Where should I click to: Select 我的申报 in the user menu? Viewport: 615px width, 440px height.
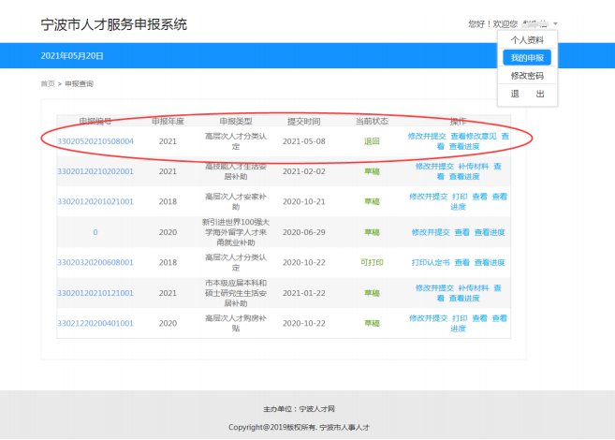coord(527,58)
